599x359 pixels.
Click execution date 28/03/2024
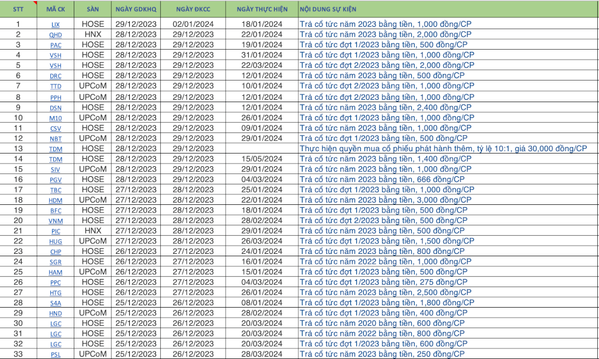pyautogui.click(x=261, y=354)
